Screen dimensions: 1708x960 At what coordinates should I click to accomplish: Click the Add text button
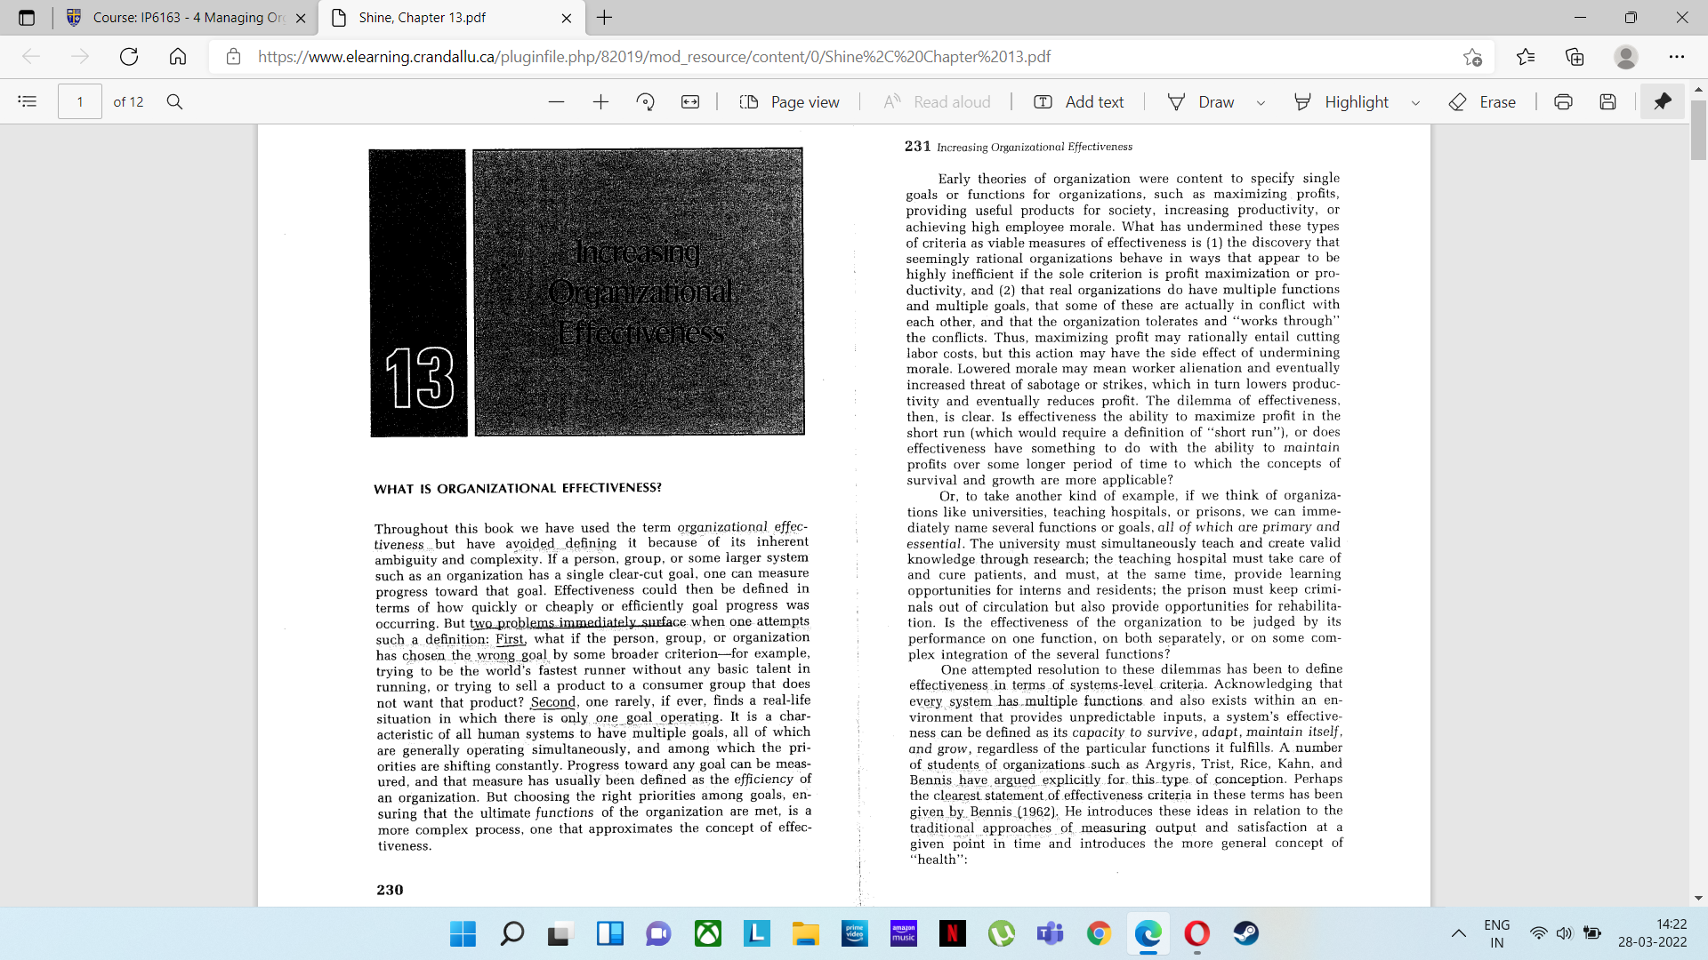tap(1078, 101)
